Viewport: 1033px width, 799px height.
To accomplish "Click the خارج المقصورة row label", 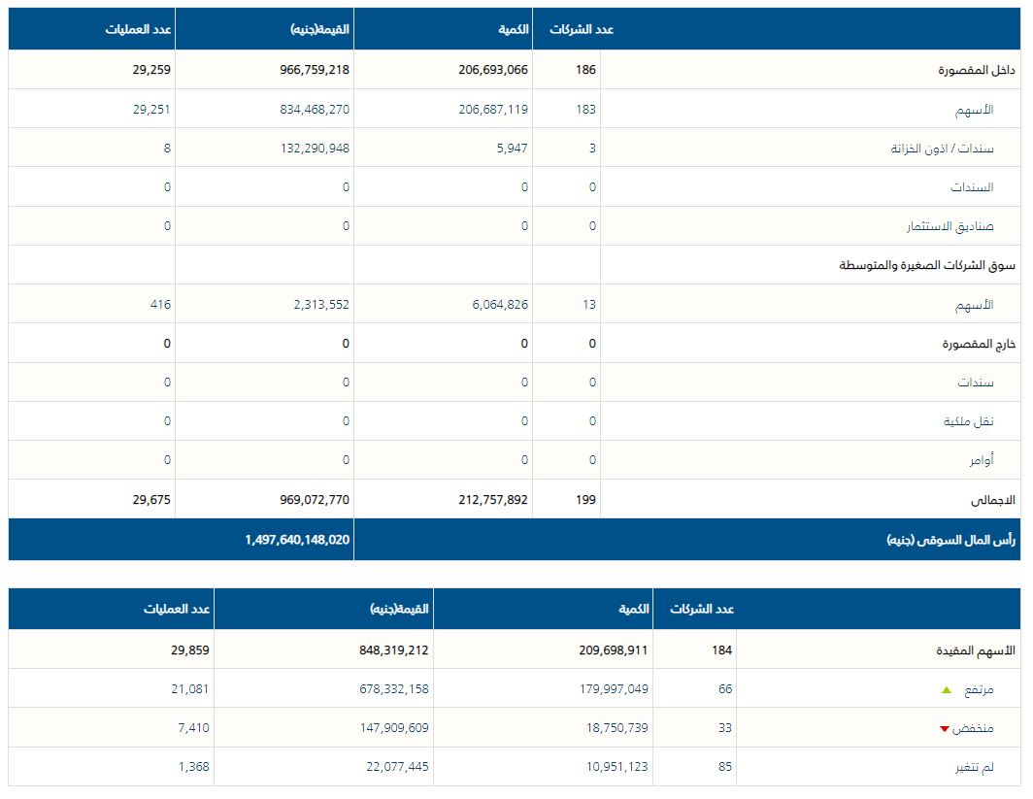I will pos(978,344).
